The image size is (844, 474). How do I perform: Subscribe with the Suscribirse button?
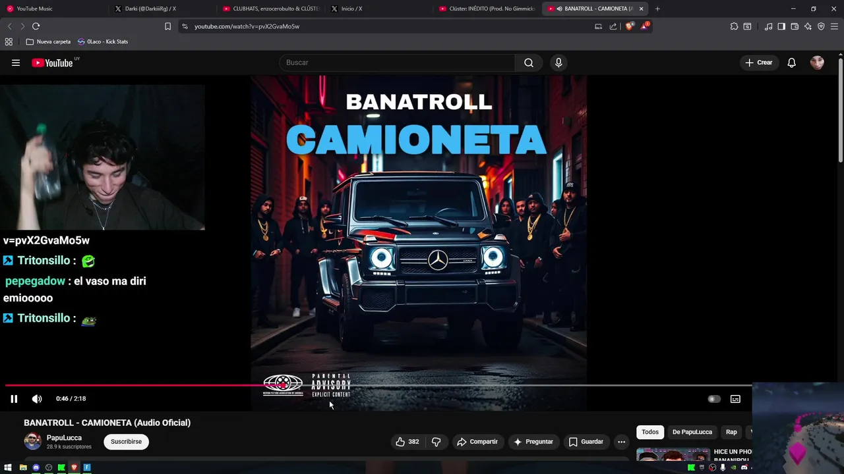click(126, 442)
